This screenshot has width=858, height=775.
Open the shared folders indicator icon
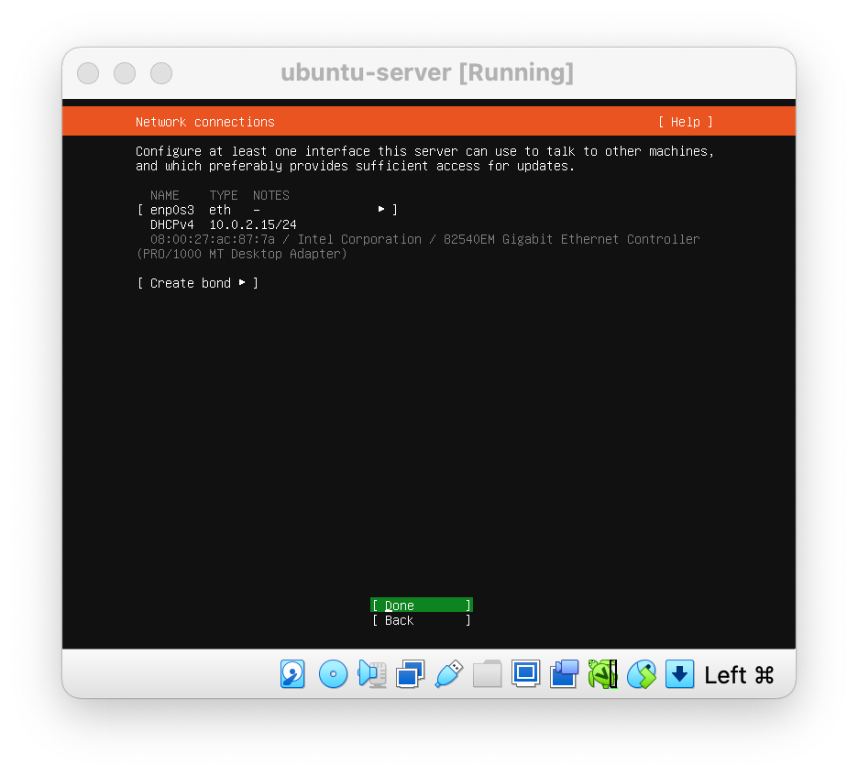(487, 674)
